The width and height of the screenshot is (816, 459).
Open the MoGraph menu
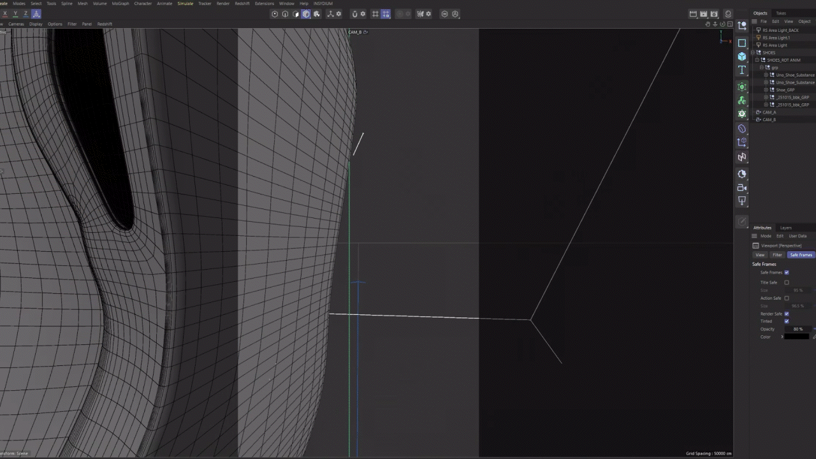tap(120, 3)
